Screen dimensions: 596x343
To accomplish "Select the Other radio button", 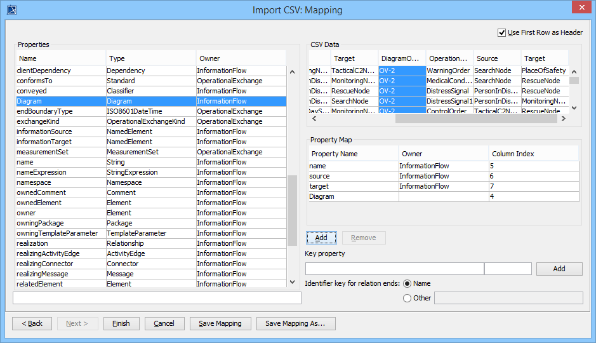I will (x=407, y=298).
